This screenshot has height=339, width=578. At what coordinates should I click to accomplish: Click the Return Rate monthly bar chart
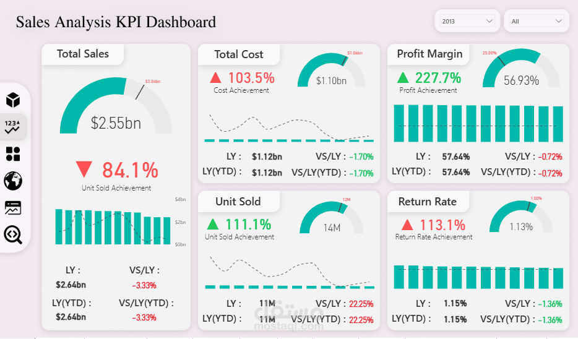point(478,277)
